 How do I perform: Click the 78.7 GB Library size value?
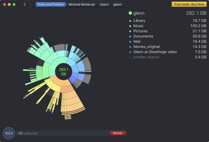pos(199,21)
